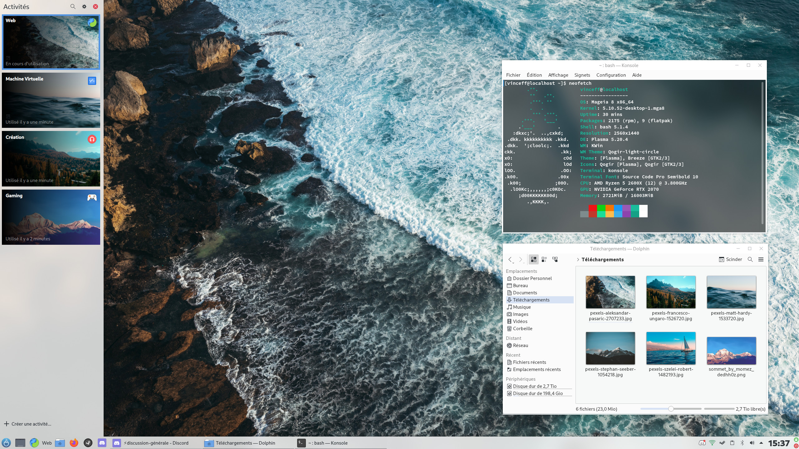Open the volume tray icon

[752, 443]
